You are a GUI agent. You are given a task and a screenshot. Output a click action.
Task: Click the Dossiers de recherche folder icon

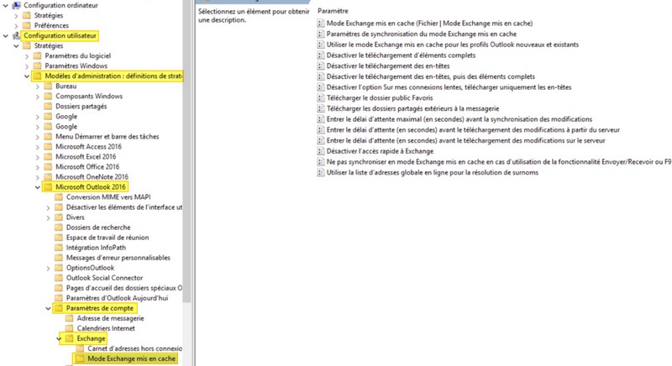[x=59, y=227]
